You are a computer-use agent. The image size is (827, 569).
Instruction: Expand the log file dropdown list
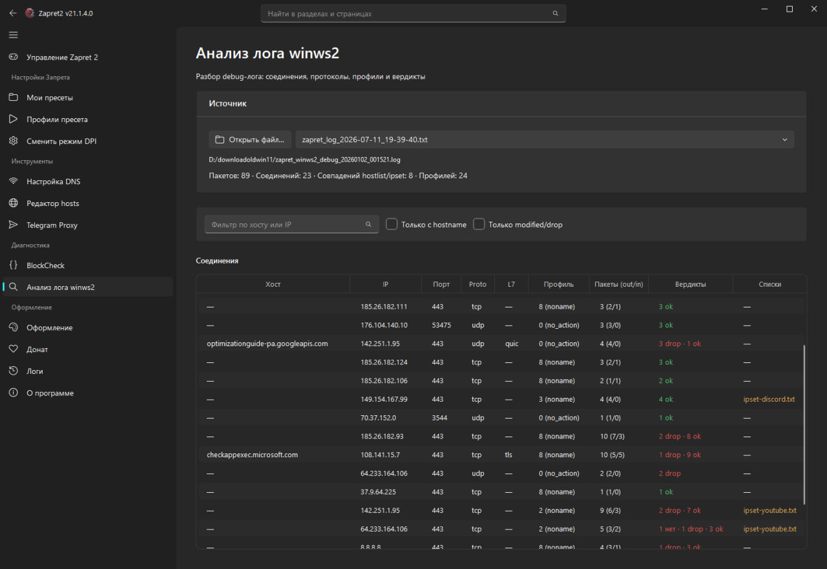[545, 140]
